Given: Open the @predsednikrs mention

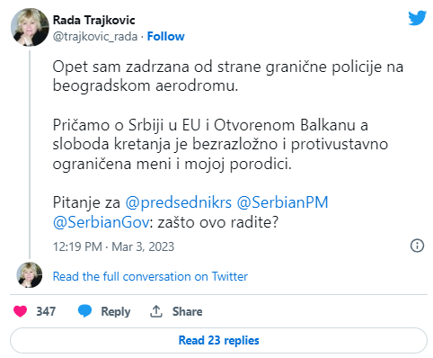Looking at the screenshot, I should [x=179, y=202].
